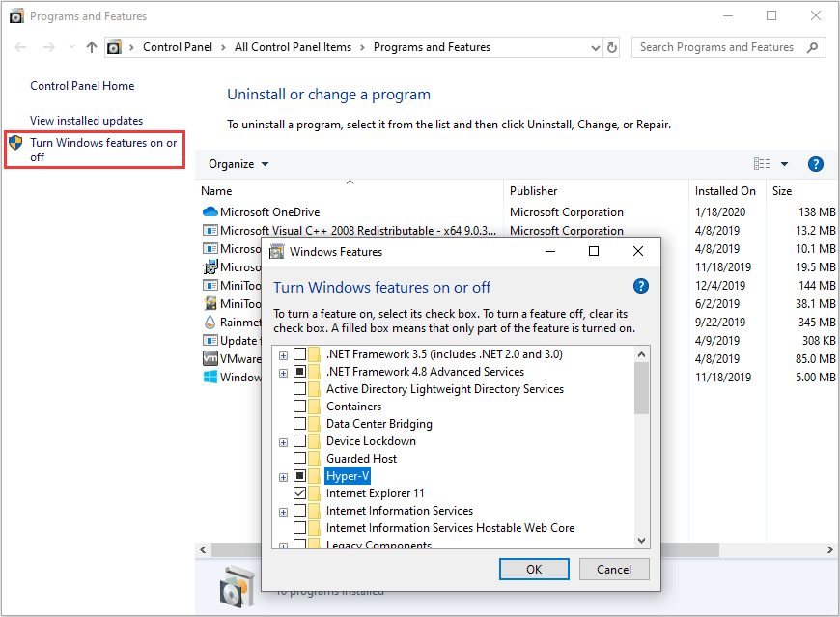Image resolution: width=840 pixels, height=617 pixels.
Task: Click the VMware program icon
Action: 210,358
